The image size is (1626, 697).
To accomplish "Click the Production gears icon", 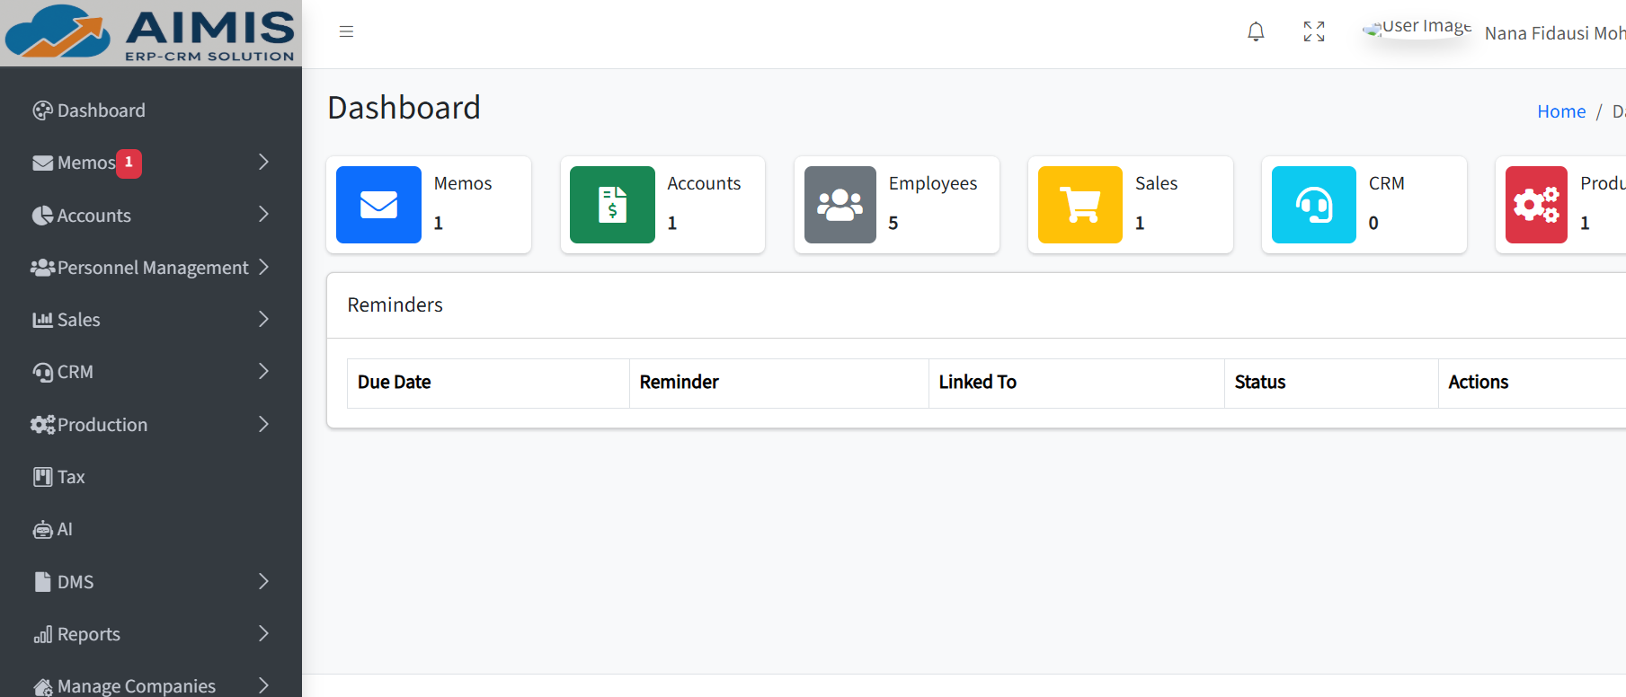I will (41, 424).
